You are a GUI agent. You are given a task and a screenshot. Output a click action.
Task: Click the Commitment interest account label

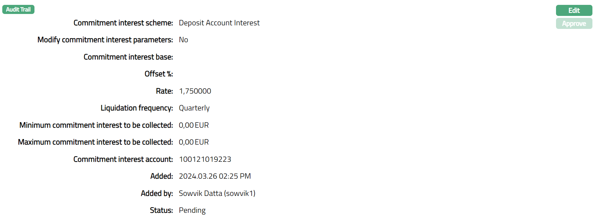point(123,160)
